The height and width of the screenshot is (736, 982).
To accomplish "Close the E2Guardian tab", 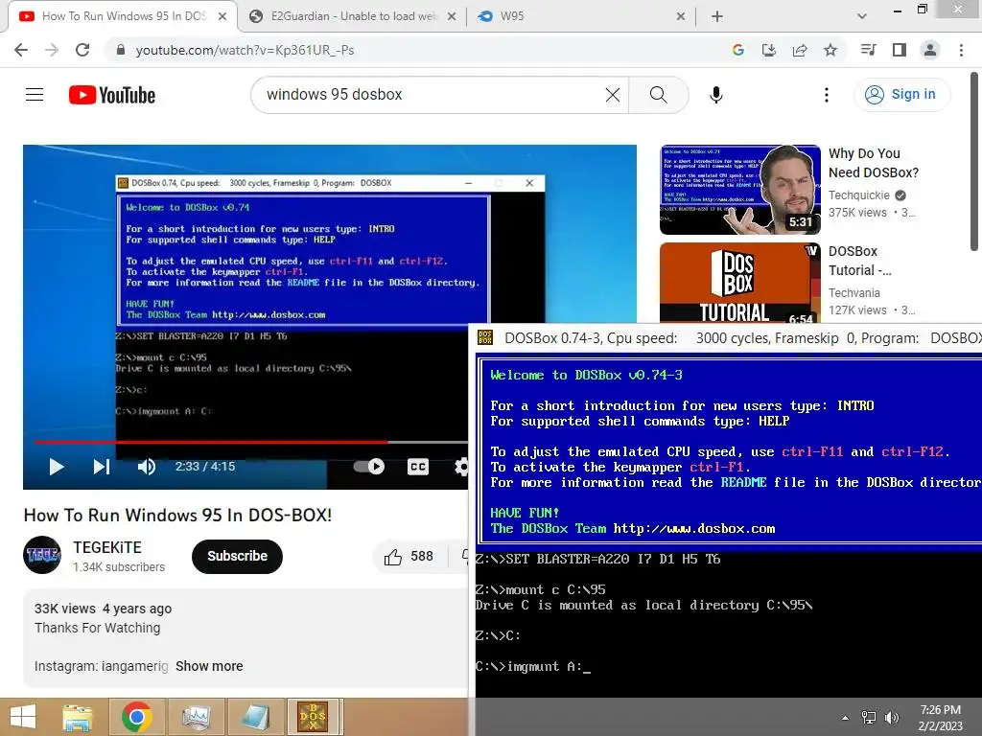I will (452, 16).
